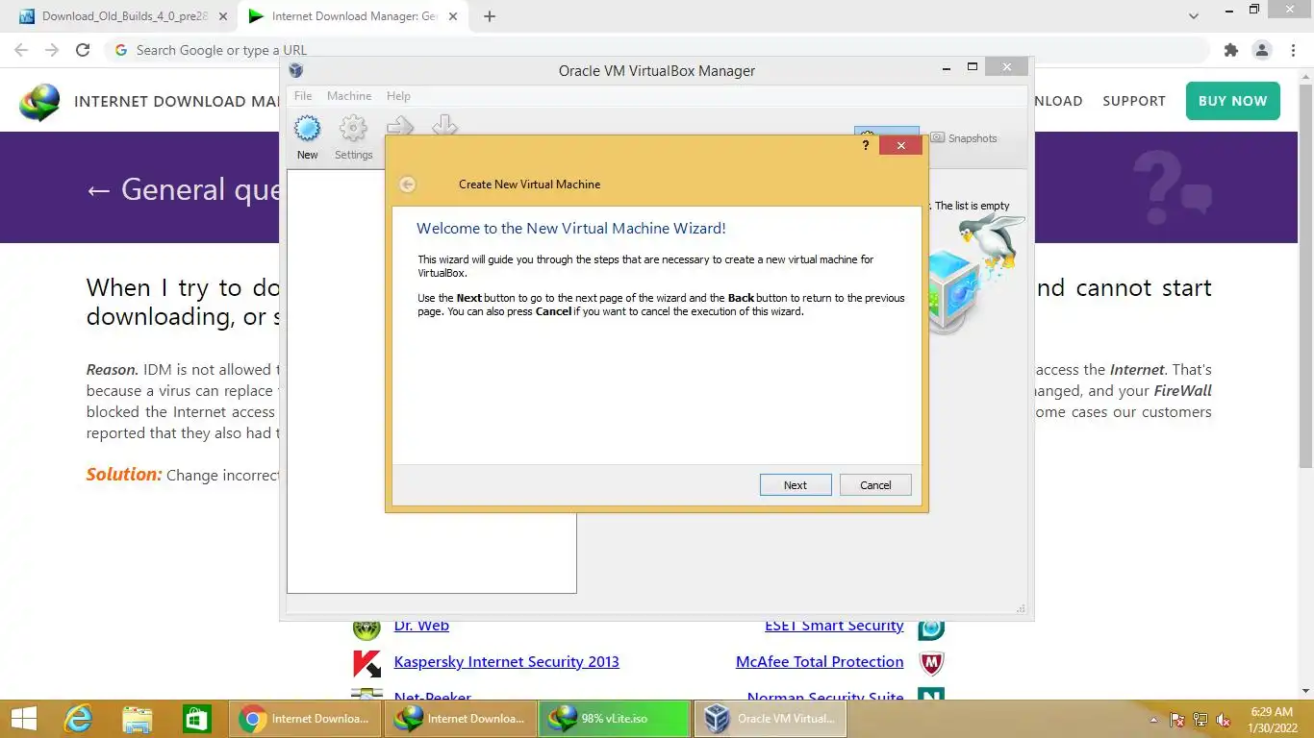Click Chrome forward navigation arrow
Viewport: 1314px width, 738px height.
click(x=52, y=50)
